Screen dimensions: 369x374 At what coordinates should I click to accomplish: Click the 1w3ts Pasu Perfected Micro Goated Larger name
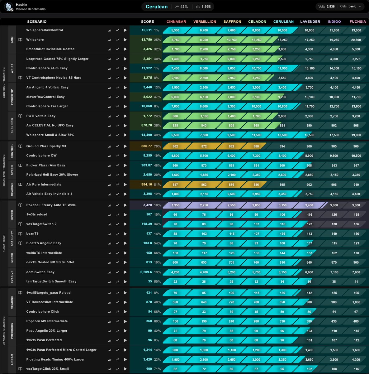[x=61, y=350]
